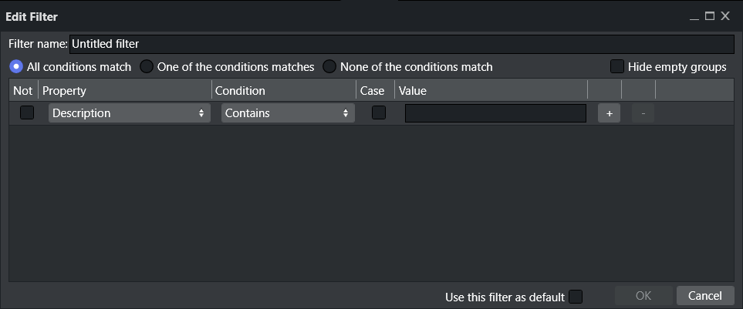Click the Filter name text field

tap(401, 45)
